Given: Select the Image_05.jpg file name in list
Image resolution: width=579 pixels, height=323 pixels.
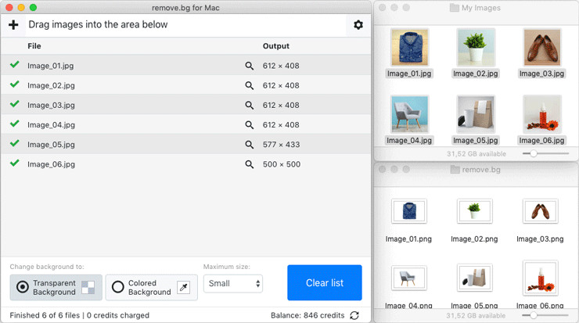Looking at the screenshot, I should pos(51,145).
